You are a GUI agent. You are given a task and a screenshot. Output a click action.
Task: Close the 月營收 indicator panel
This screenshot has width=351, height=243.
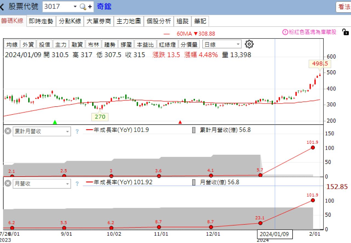(8, 183)
